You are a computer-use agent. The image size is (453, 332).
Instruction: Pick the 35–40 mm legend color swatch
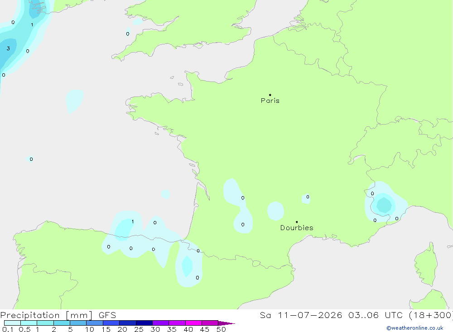(177, 323)
